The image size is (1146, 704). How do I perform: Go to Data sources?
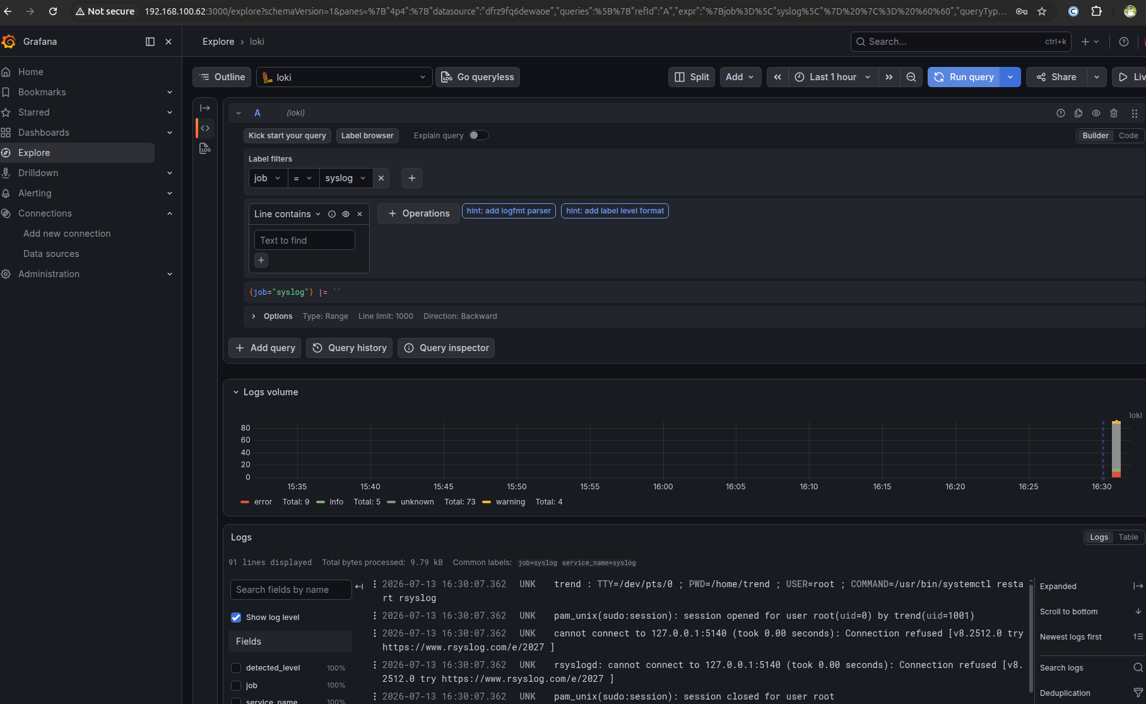click(51, 254)
